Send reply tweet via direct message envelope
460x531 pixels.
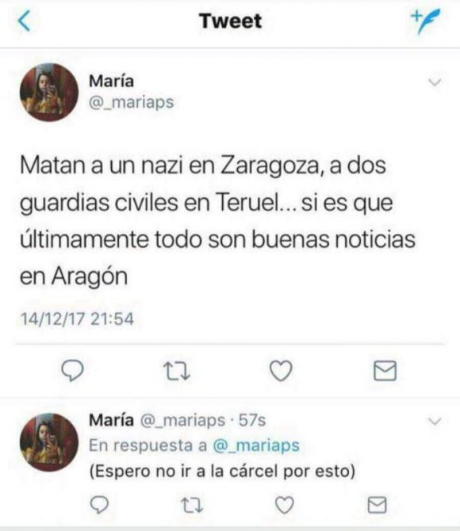tap(378, 505)
